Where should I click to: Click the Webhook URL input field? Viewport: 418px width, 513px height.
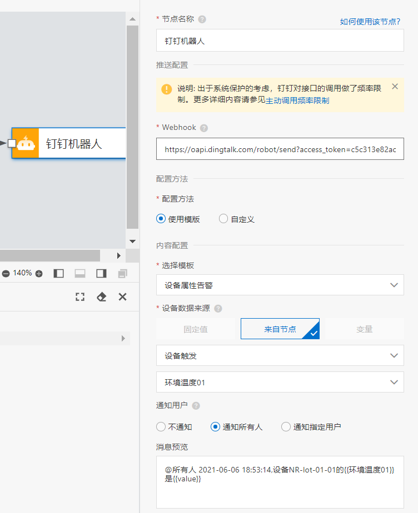(x=280, y=149)
